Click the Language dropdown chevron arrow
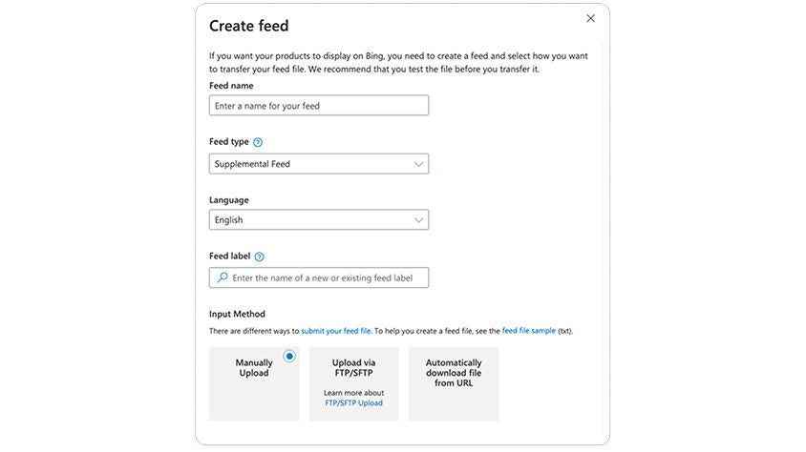Image resolution: width=806 pixels, height=452 pixels. (x=418, y=220)
